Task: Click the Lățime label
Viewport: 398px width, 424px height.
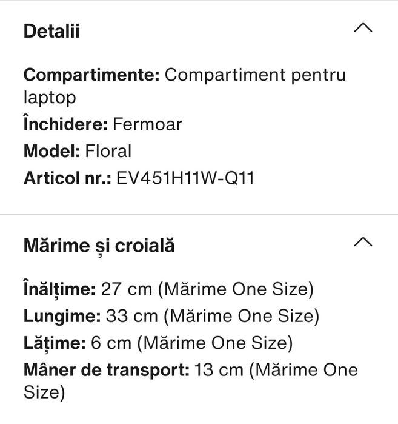Action: [55, 343]
